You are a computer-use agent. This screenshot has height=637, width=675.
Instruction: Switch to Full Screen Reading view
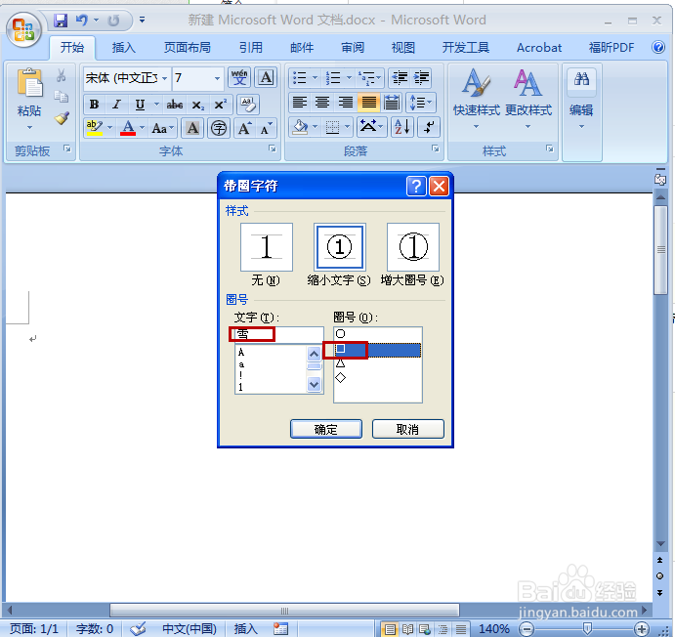[407, 629]
